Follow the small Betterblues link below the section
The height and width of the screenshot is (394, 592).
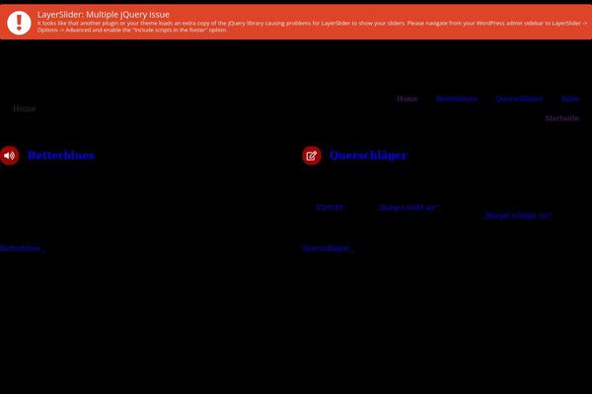20,248
